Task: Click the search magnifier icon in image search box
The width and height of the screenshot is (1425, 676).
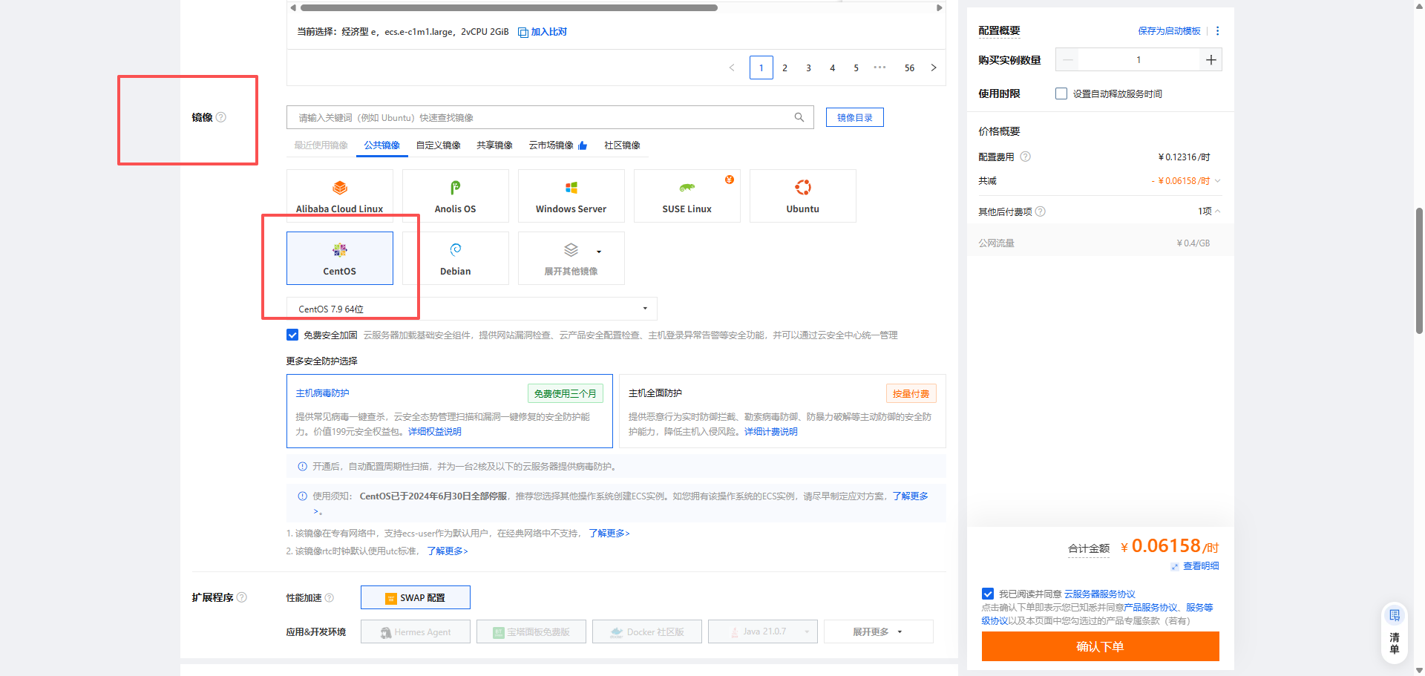Action: click(x=799, y=117)
